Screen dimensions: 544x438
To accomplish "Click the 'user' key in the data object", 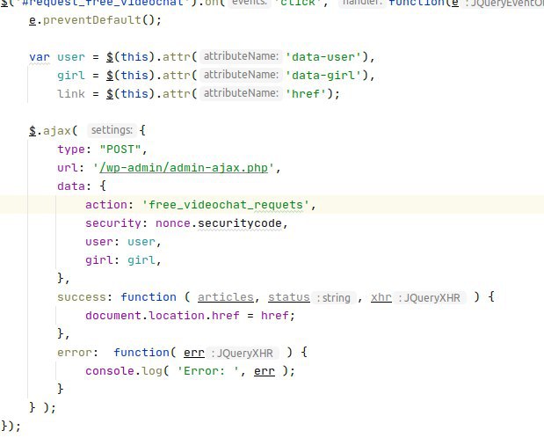I will point(99,242).
